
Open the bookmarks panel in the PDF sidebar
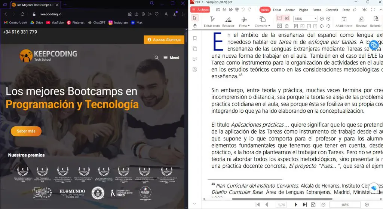pos(194,39)
